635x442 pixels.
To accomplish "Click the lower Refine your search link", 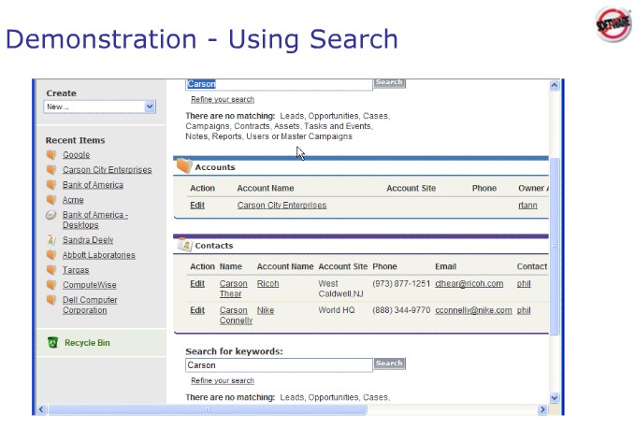I will click(x=223, y=381).
